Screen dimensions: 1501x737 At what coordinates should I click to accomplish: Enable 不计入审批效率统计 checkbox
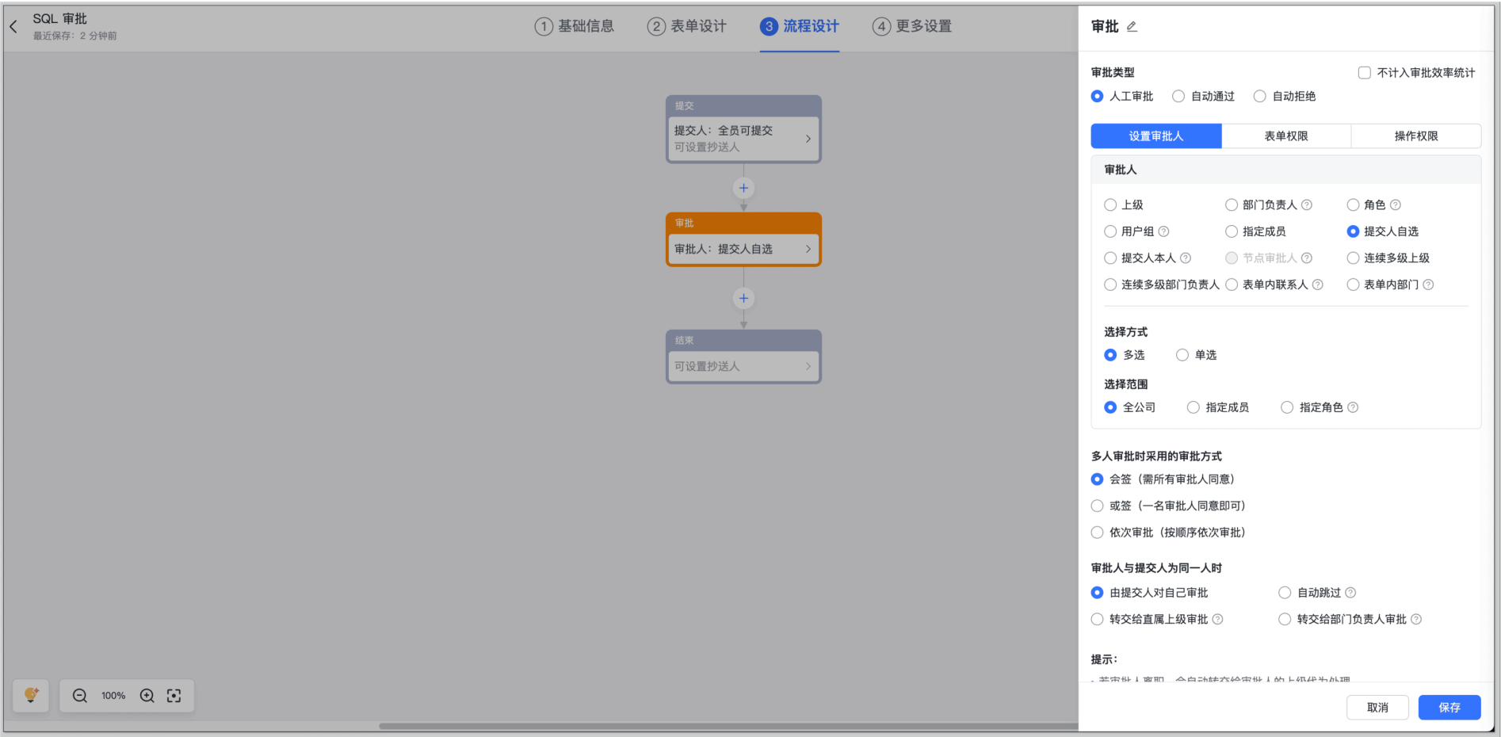(1365, 73)
